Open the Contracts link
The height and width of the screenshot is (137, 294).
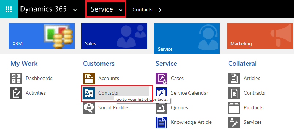pos(254,93)
